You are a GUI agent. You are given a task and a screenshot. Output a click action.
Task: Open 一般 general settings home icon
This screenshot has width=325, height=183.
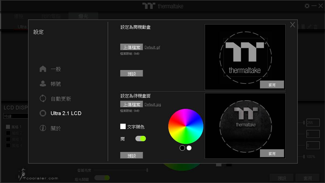[43, 69]
